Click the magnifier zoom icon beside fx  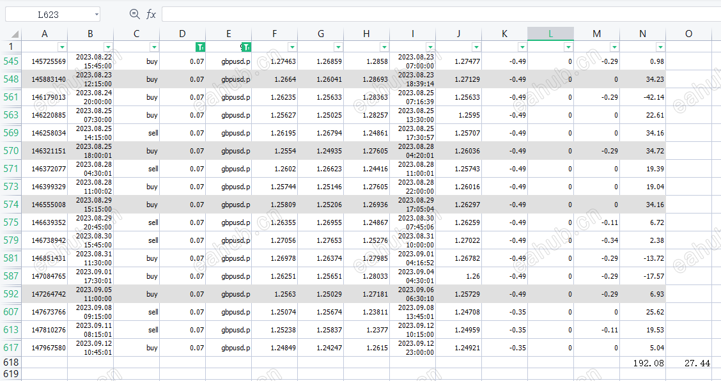[134, 14]
